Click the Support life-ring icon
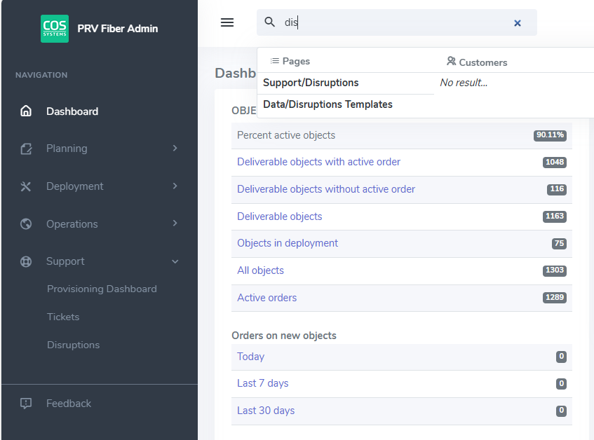The width and height of the screenshot is (594, 440). (26, 261)
